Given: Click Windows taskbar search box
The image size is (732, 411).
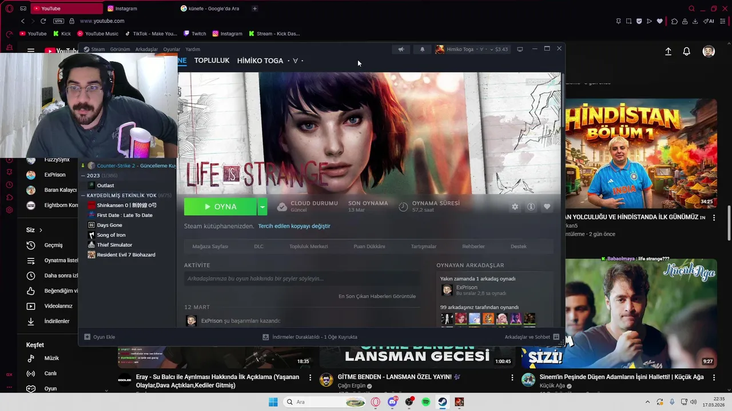Looking at the screenshot, I should 325,402.
